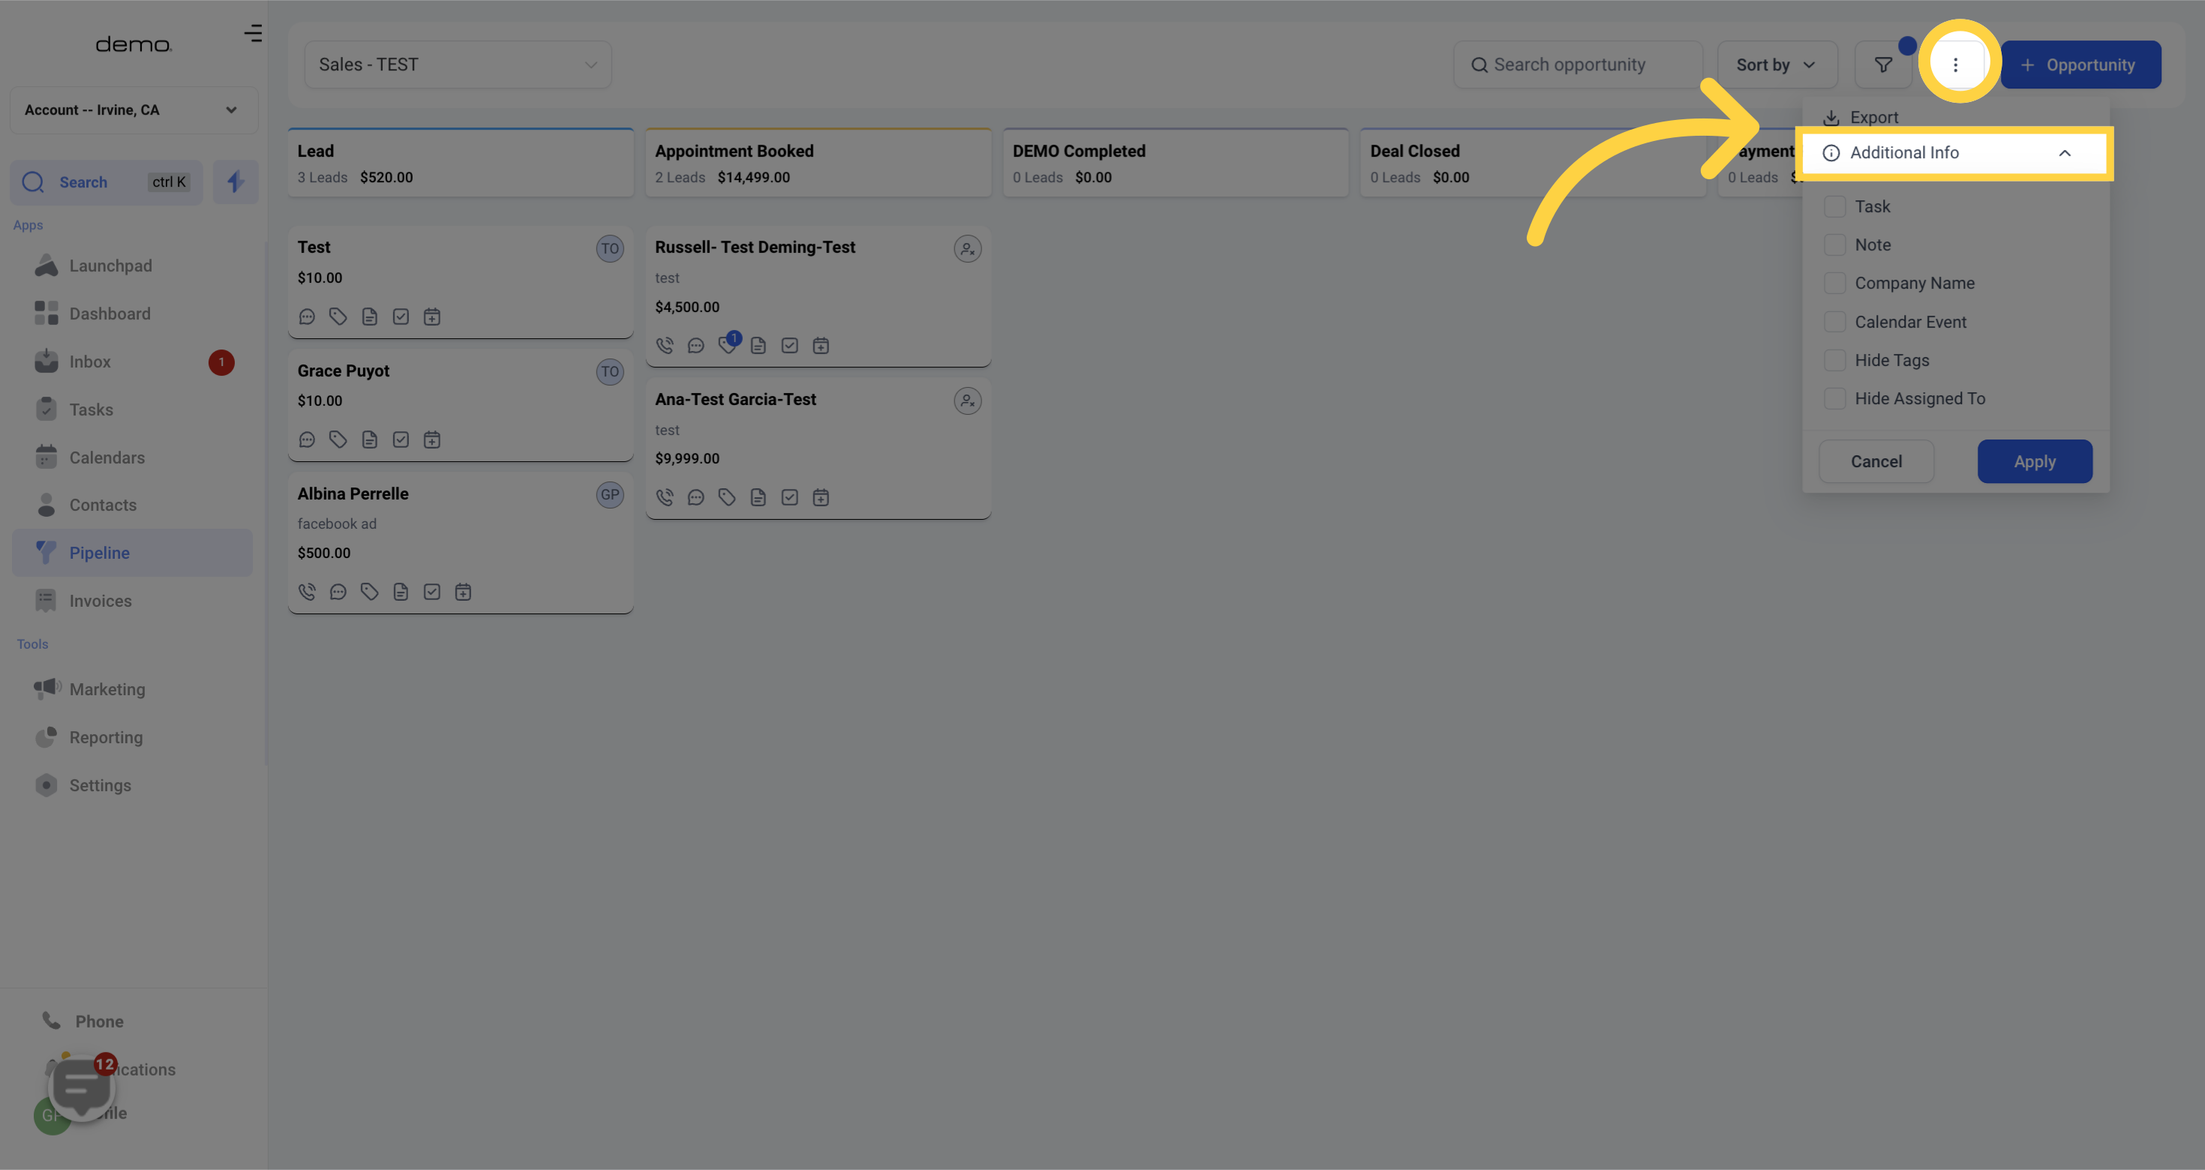
Task: Open the filter funnel icon
Action: click(x=1883, y=65)
